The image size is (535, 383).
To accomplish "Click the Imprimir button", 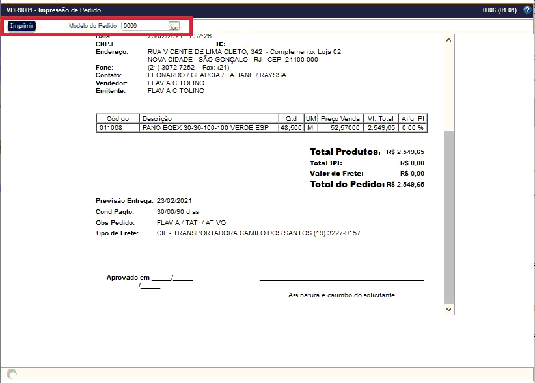I will pyautogui.click(x=22, y=26).
